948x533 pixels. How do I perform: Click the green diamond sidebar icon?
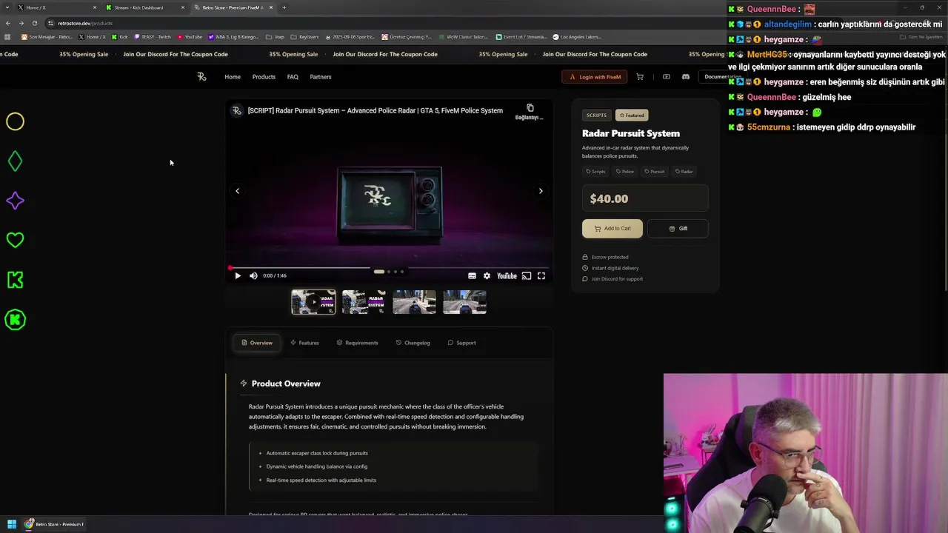[x=15, y=161]
